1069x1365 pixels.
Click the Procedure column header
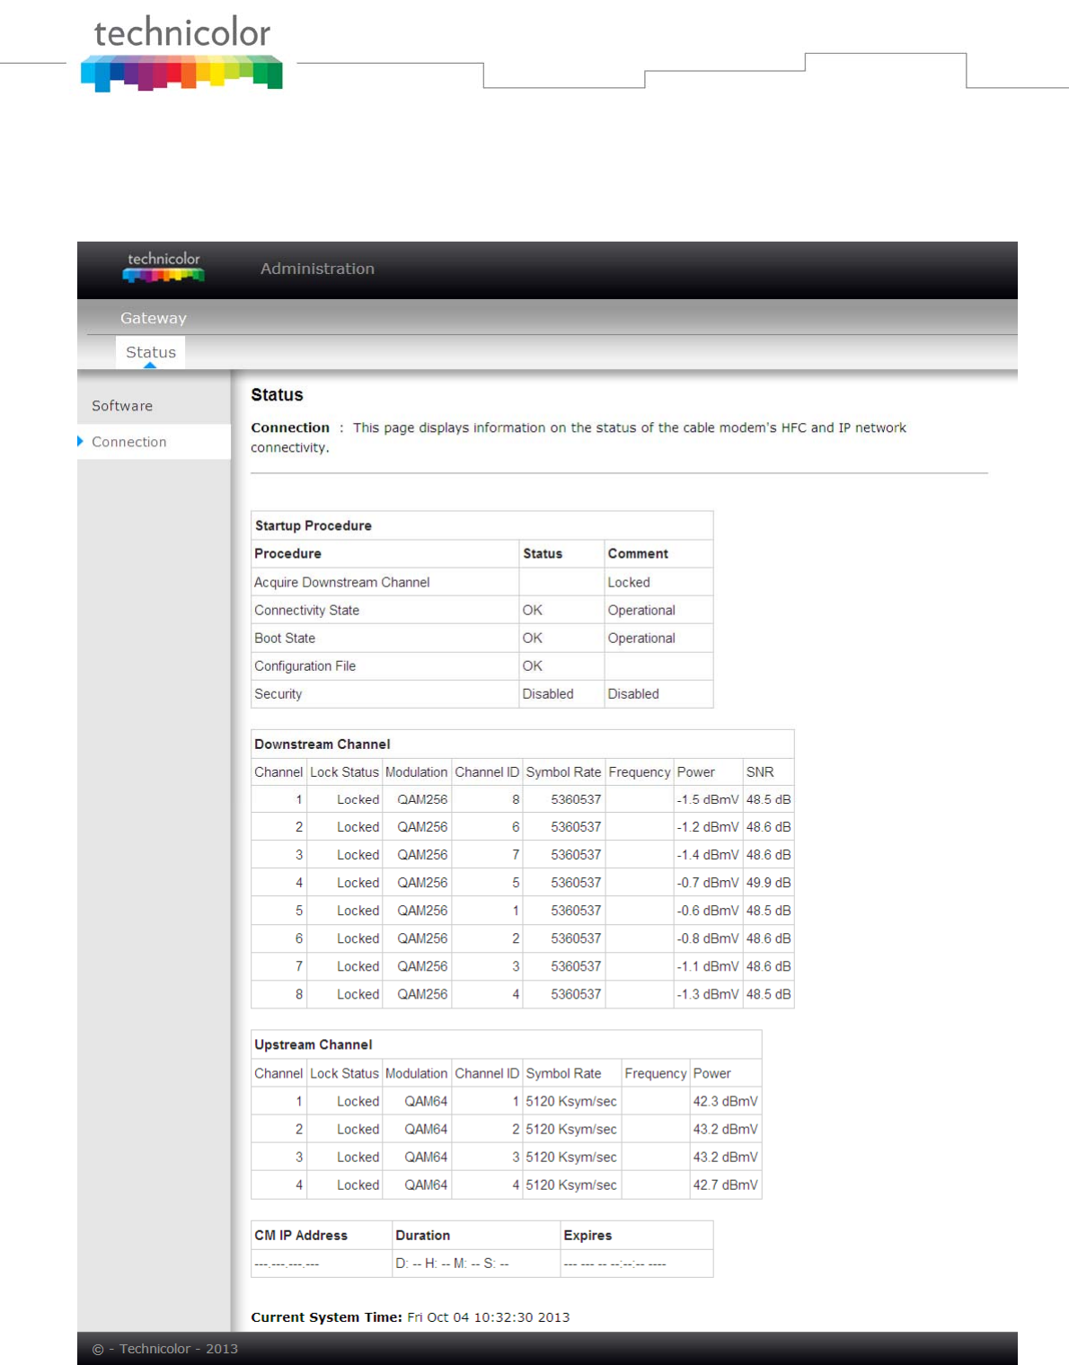(x=287, y=553)
